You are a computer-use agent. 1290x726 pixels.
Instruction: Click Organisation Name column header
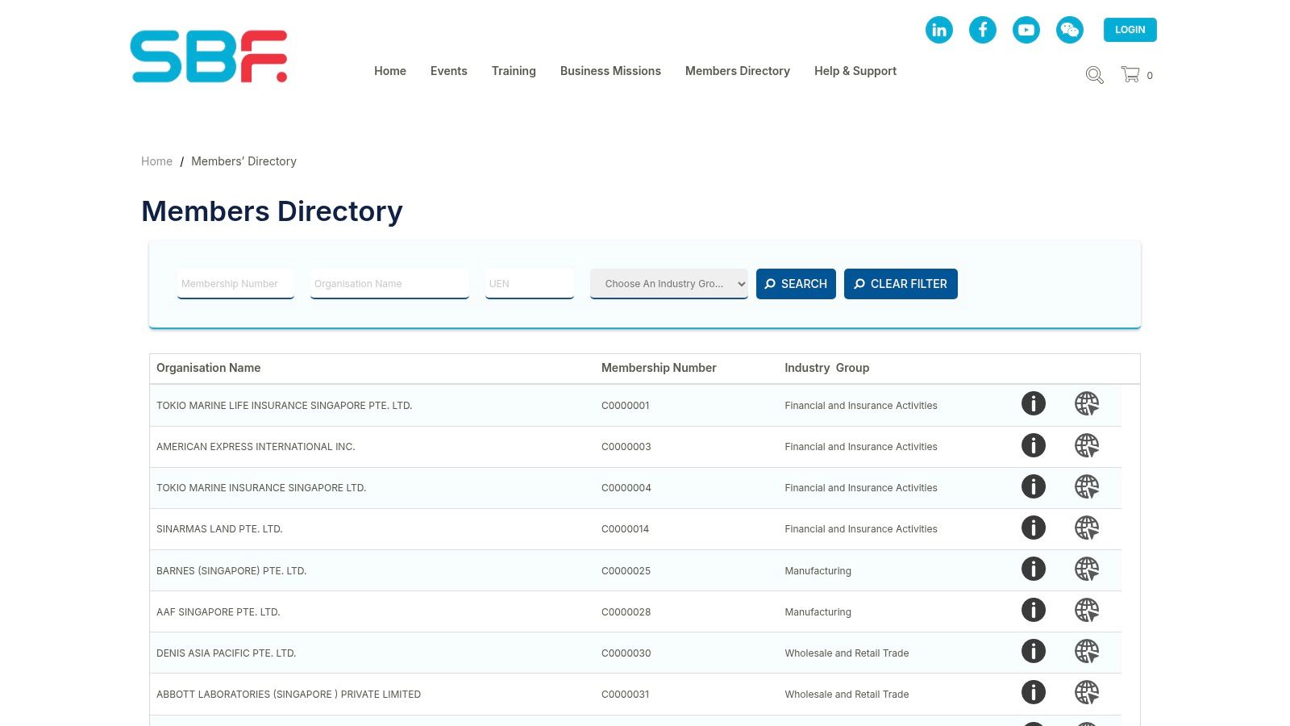coord(208,368)
